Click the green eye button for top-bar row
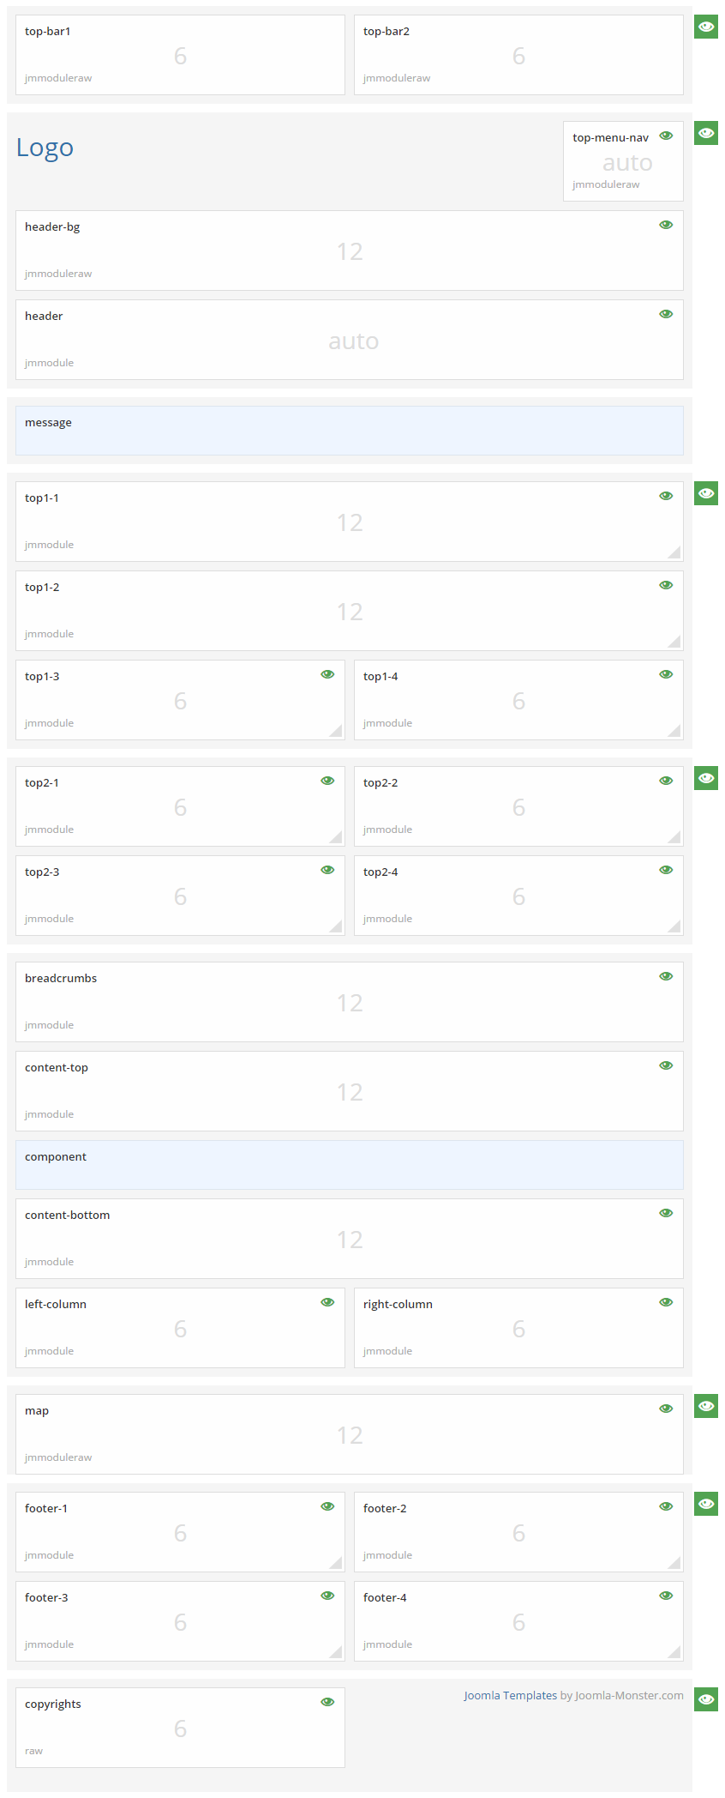The height and width of the screenshot is (1798, 725). click(x=706, y=27)
